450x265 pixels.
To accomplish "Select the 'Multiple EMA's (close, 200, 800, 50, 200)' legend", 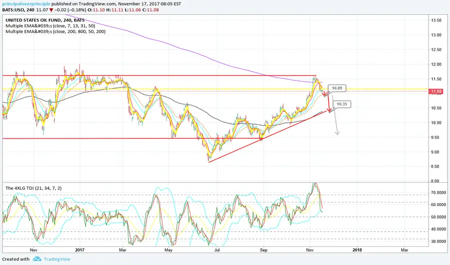I will click(56, 31).
